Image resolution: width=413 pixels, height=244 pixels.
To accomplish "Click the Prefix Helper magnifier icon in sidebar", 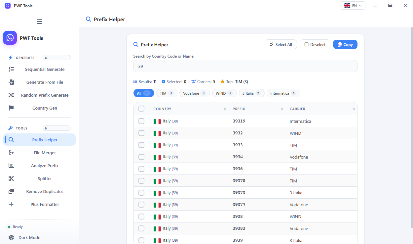I will pos(11,140).
